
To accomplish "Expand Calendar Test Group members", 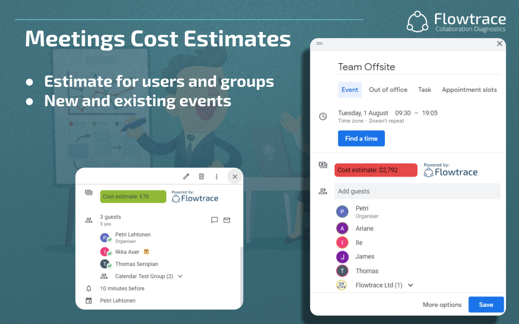I will click(180, 276).
